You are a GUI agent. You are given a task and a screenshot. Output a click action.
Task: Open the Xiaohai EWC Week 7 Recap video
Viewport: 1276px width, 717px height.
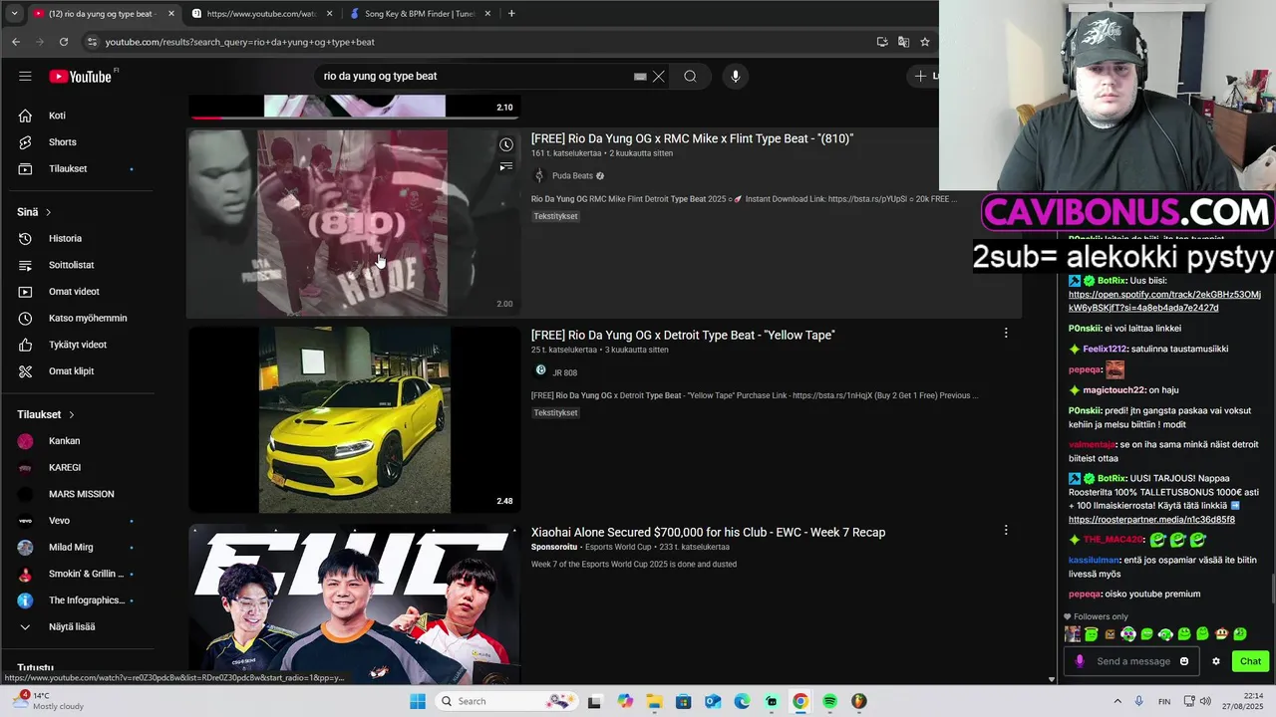tap(708, 532)
